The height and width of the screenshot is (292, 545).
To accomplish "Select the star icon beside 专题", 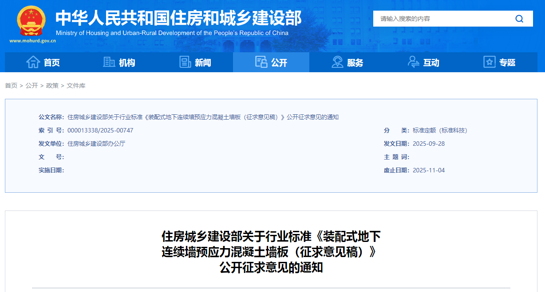I will (489, 62).
